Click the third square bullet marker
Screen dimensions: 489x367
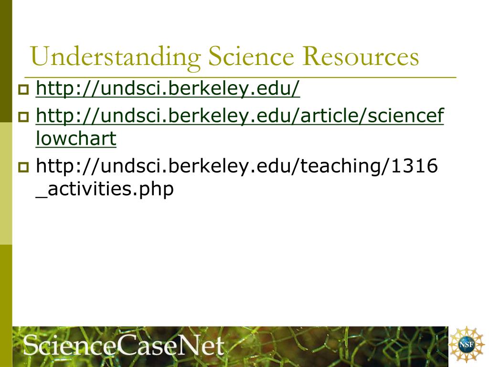(23, 167)
